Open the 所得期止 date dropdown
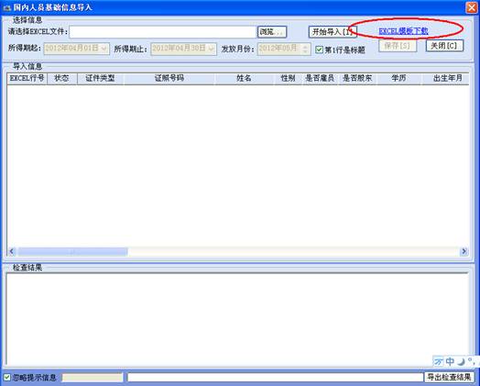The width and height of the screenshot is (480, 386). [212, 49]
